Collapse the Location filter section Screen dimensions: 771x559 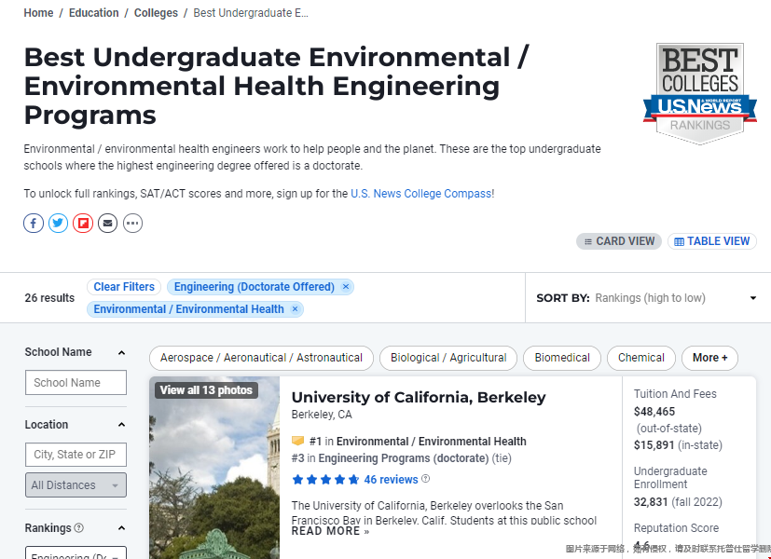121,425
